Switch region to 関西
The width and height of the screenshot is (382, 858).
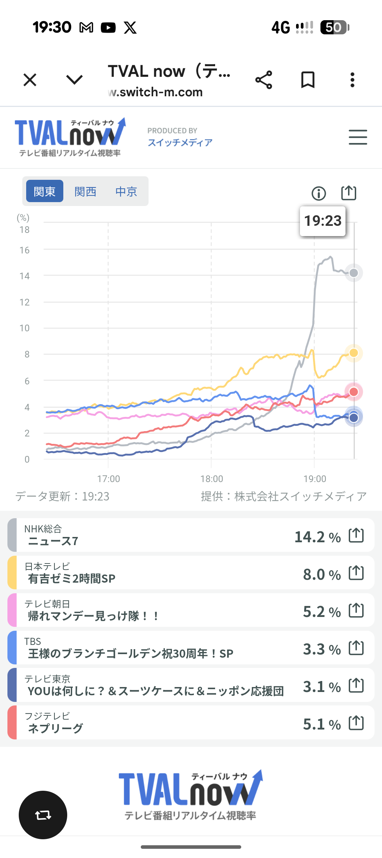[x=85, y=191]
